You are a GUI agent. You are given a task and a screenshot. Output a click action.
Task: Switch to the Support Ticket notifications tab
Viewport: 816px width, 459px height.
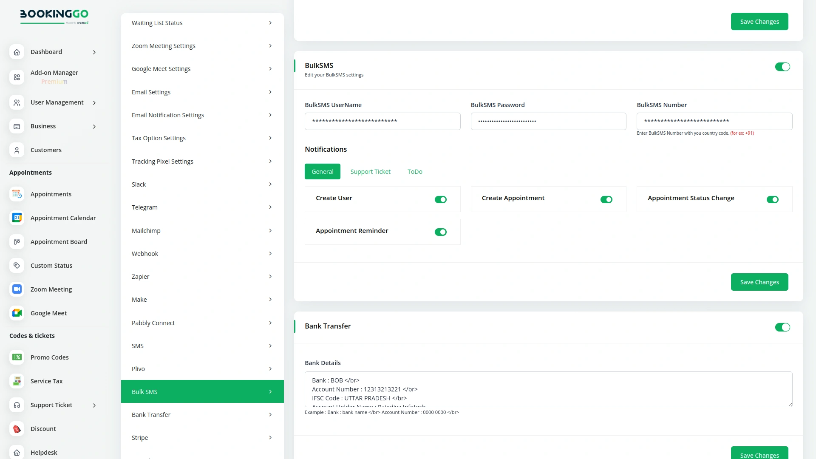pyautogui.click(x=370, y=171)
